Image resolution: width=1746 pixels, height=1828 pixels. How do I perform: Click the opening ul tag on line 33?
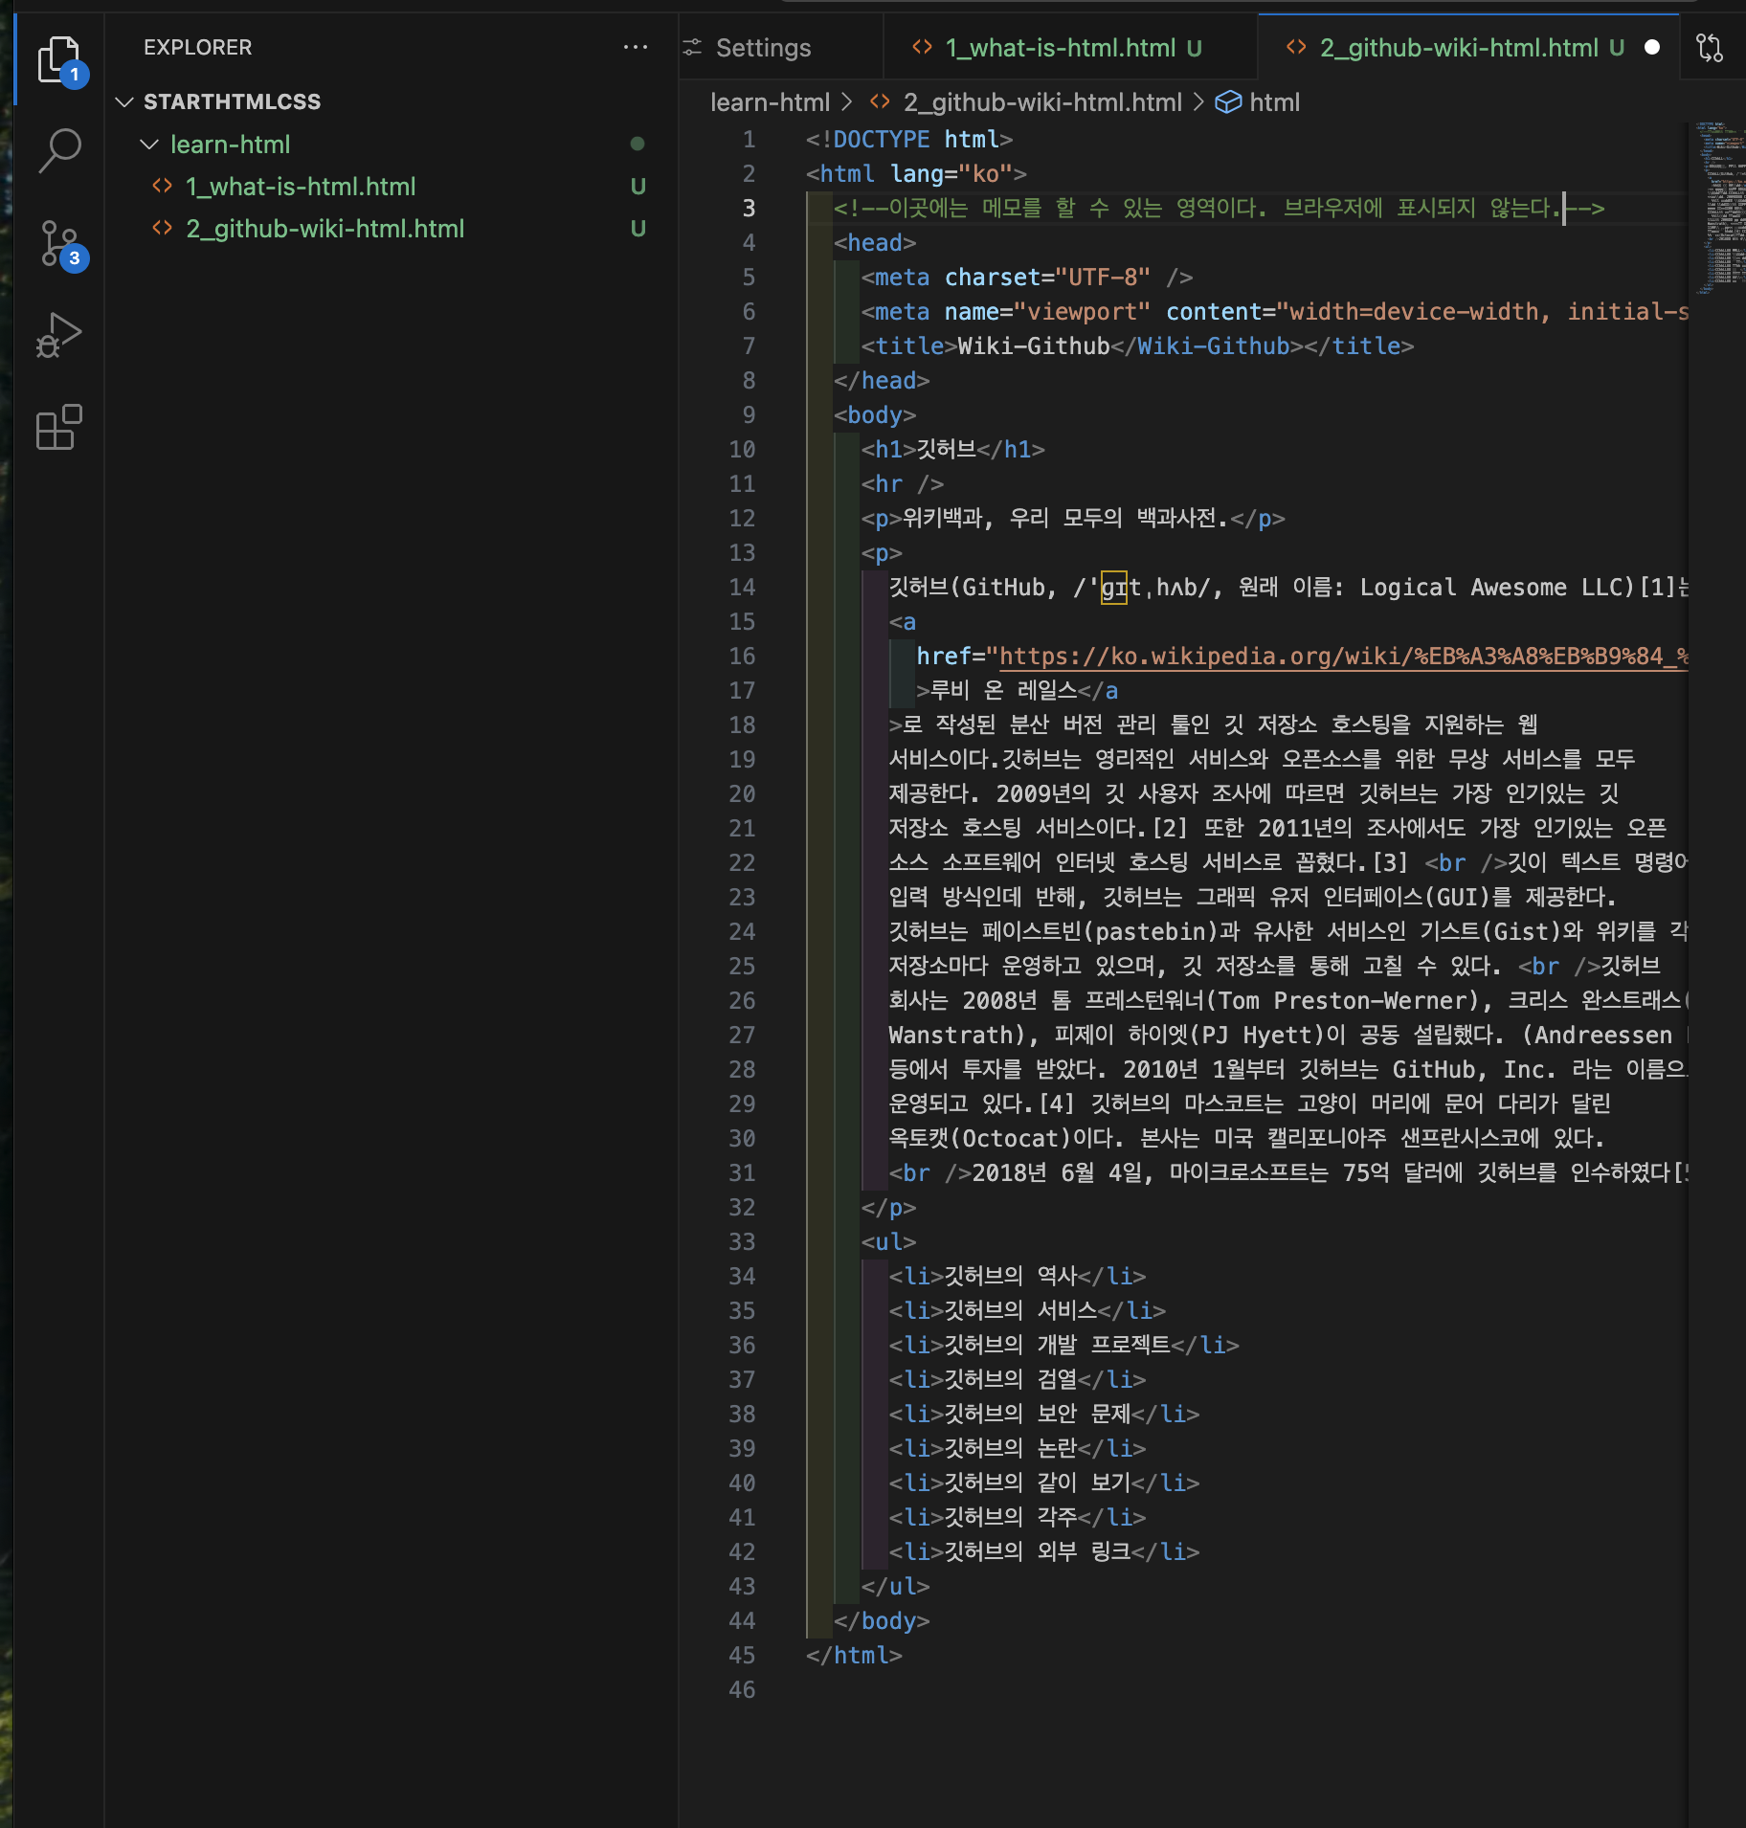point(888,1241)
